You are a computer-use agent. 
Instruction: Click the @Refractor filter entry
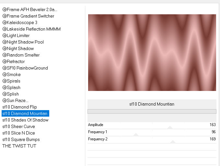tap(14, 61)
